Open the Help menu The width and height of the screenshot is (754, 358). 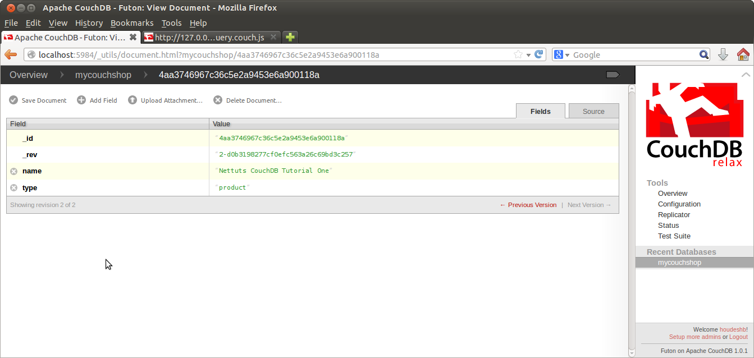(198, 23)
